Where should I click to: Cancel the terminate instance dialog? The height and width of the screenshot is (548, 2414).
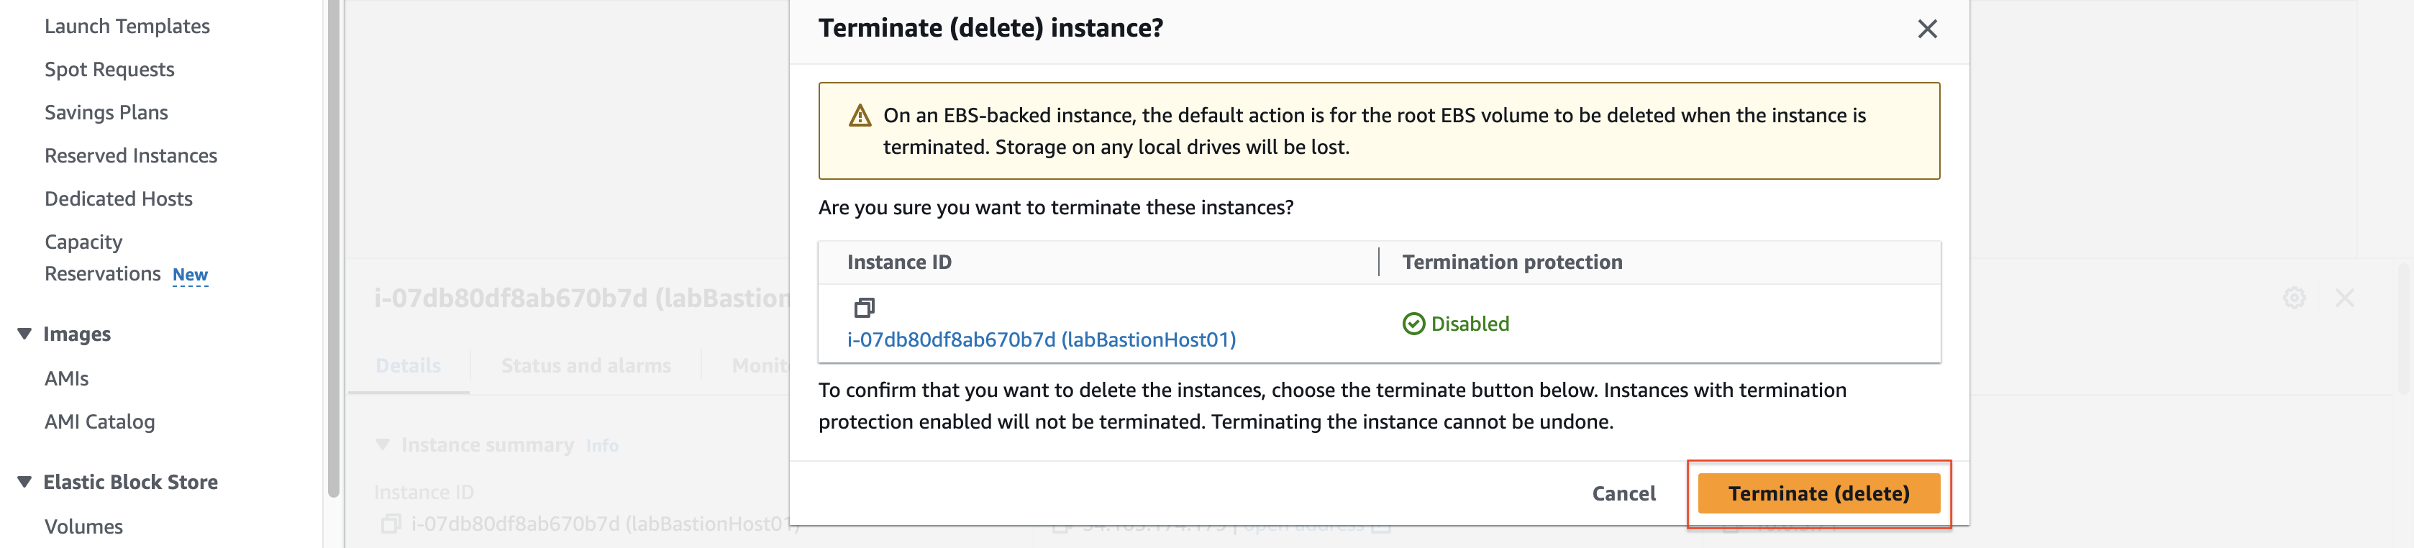[1623, 493]
